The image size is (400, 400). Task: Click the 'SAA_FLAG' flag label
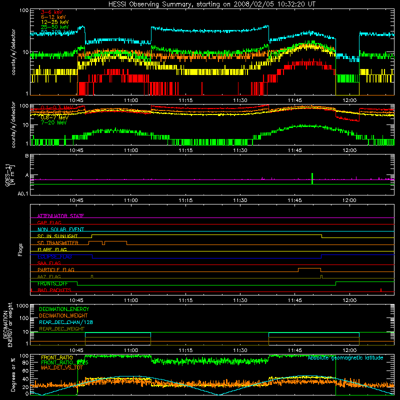click(49, 263)
